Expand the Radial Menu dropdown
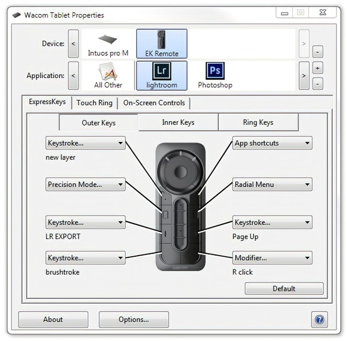The width and height of the screenshot is (347, 341). tap(272, 185)
